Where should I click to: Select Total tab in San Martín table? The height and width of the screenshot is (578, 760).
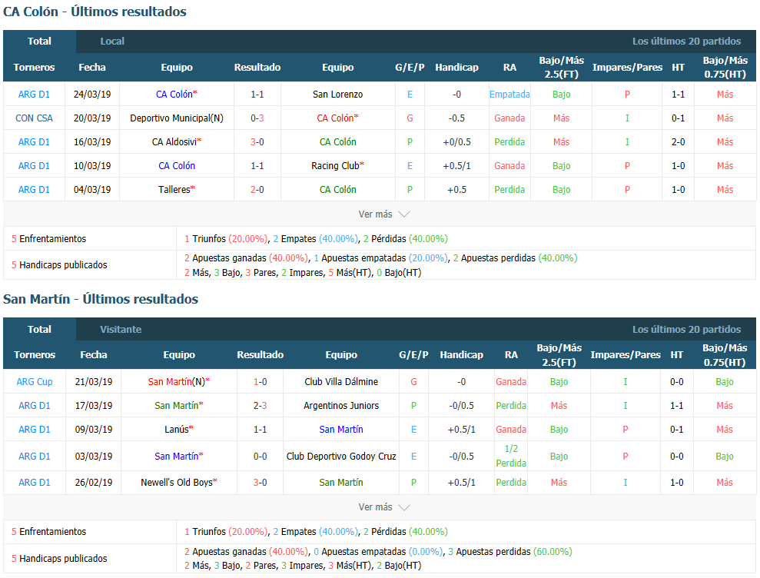39,329
